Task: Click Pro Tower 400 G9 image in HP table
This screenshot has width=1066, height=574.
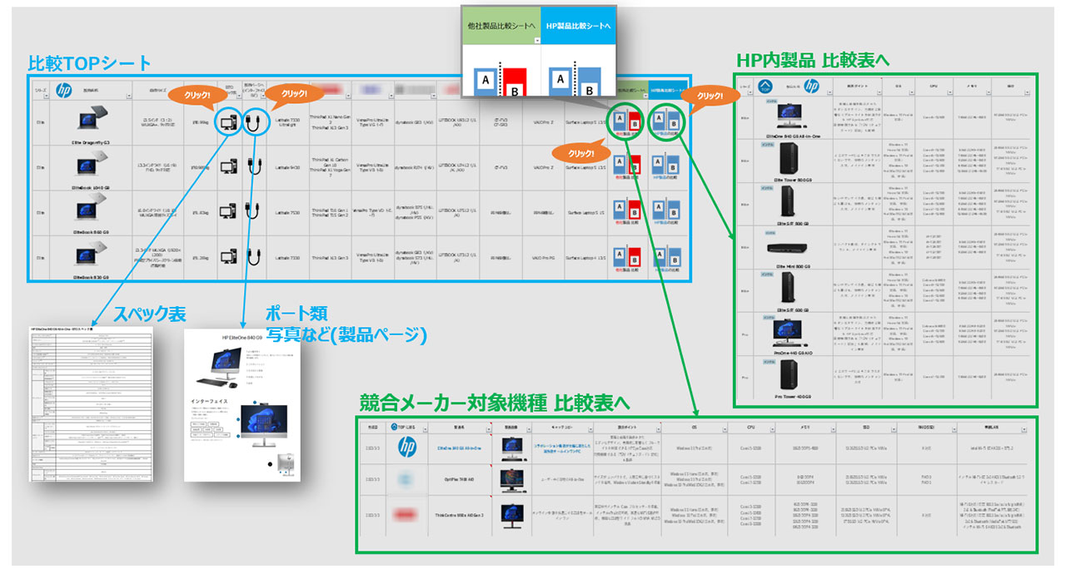Action: click(787, 376)
